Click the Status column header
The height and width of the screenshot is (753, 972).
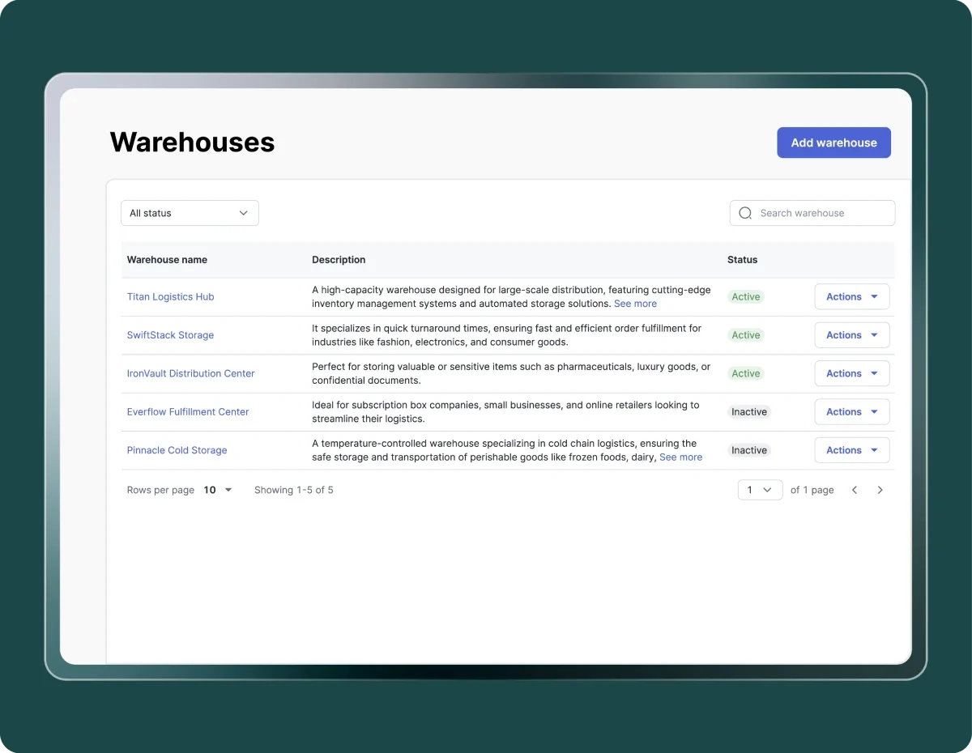[x=742, y=259]
